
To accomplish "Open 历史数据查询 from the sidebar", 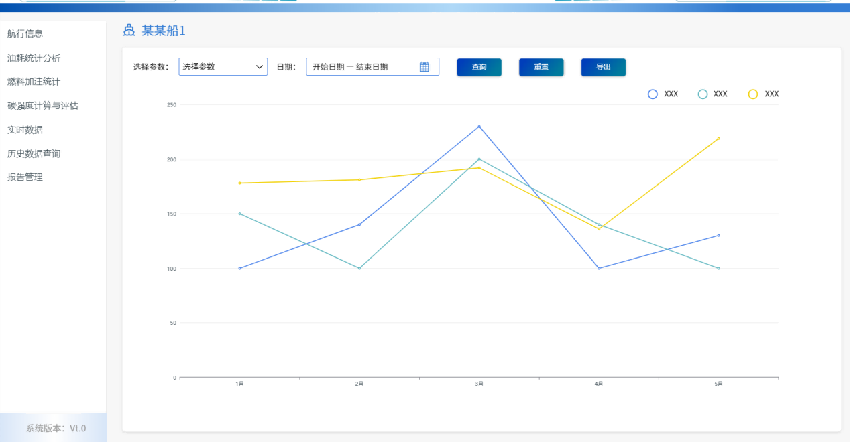I will 34,154.
